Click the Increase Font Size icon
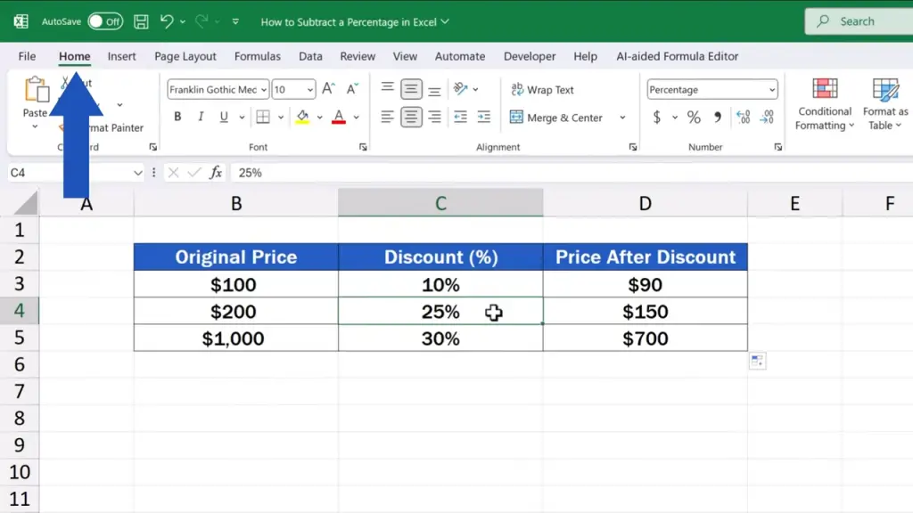The width and height of the screenshot is (913, 513). [328, 89]
